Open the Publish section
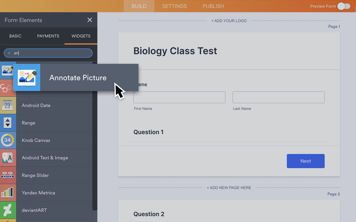 (x=213, y=6)
